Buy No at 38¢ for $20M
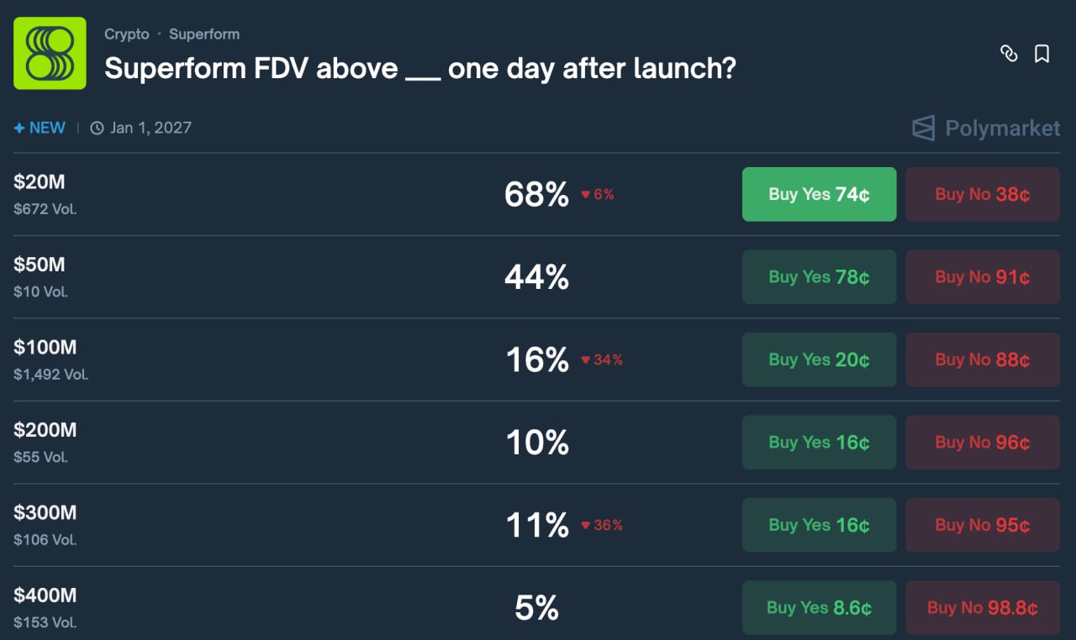Image resolution: width=1076 pixels, height=640 pixels. click(x=982, y=194)
